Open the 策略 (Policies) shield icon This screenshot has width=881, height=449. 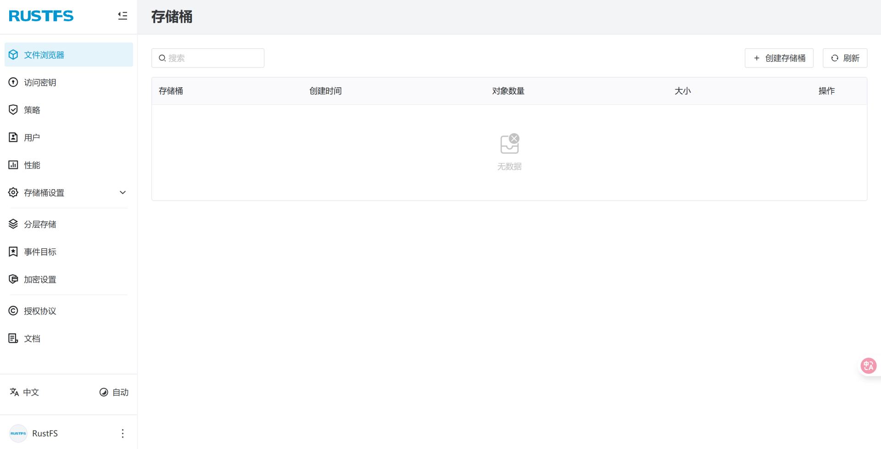(13, 110)
